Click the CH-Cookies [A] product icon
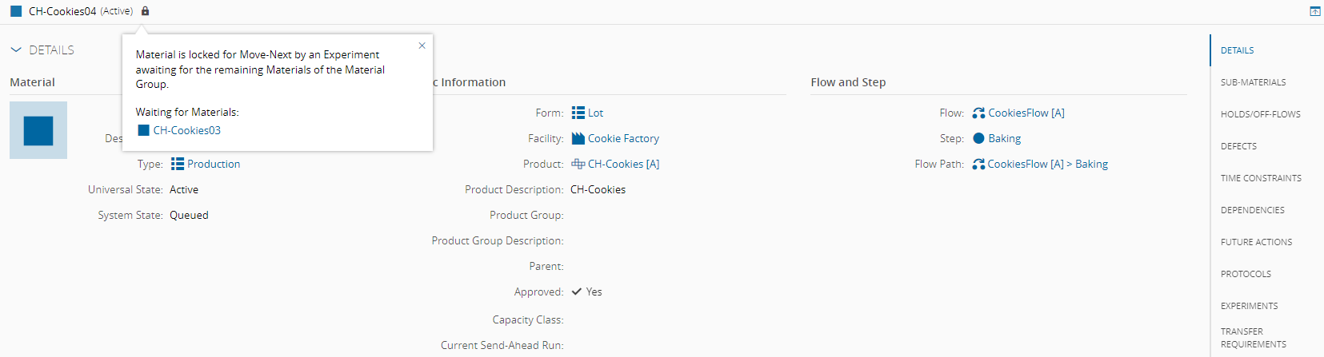 coord(578,164)
